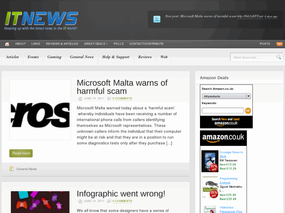Click the Read more button
Image resolution: width=285 pixels, height=213 pixels.
(x=21, y=153)
